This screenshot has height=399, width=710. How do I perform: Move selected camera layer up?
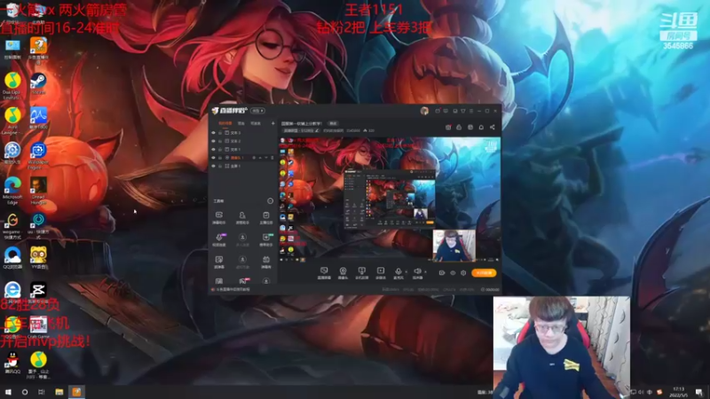(260, 158)
